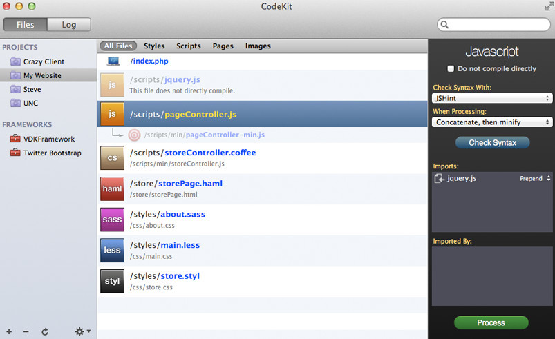Image resolution: width=555 pixels, height=339 pixels.
Task: Select the UNC project
Action: (31, 104)
